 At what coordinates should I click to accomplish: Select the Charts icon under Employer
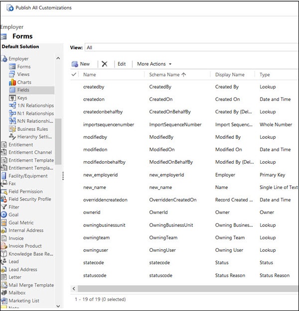[12, 82]
